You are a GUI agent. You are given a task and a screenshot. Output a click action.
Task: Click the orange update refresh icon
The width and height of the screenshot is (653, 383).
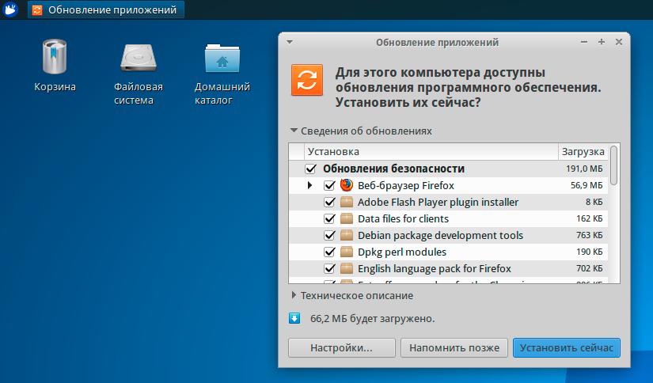click(x=307, y=79)
